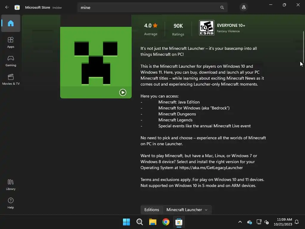Click the 'Minecraft Legends' list line

click(175, 120)
